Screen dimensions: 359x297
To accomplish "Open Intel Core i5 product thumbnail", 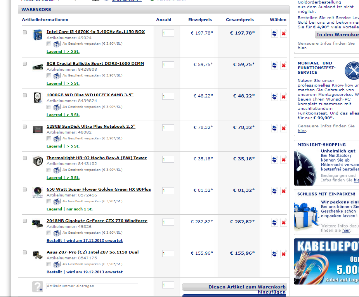I will tap(38, 35).
